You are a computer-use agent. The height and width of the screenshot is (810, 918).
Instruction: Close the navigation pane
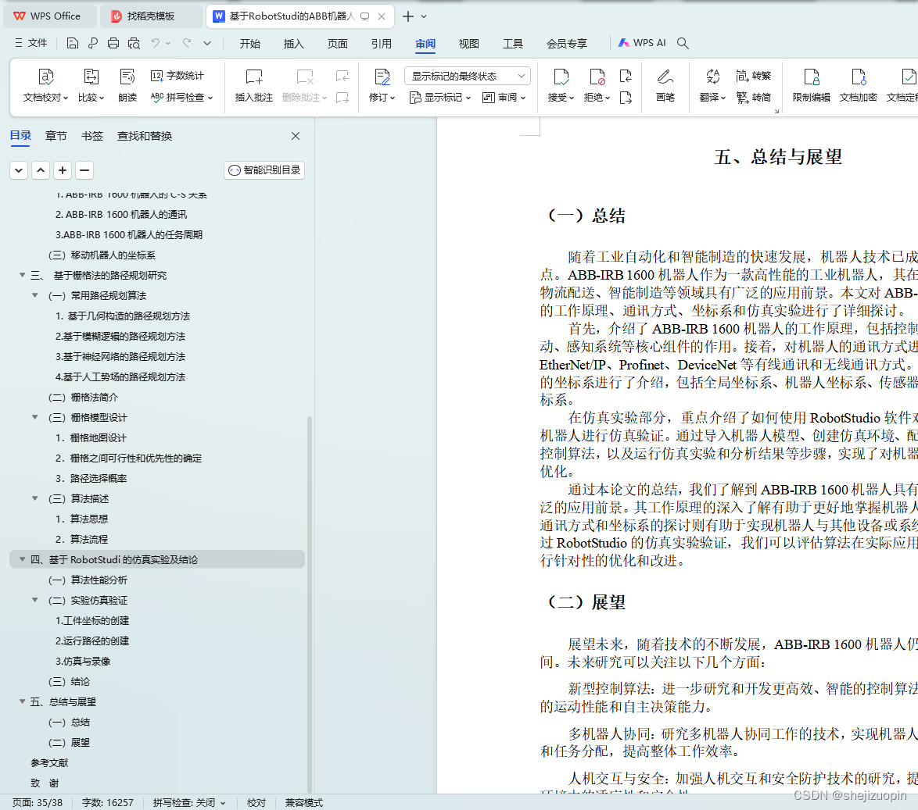296,136
